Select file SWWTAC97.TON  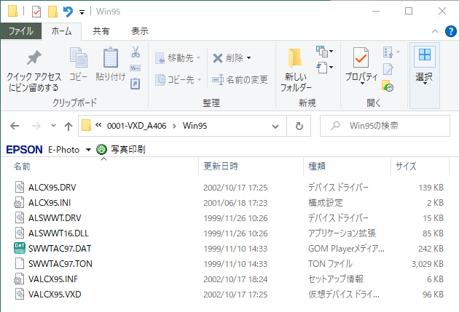[60, 263]
